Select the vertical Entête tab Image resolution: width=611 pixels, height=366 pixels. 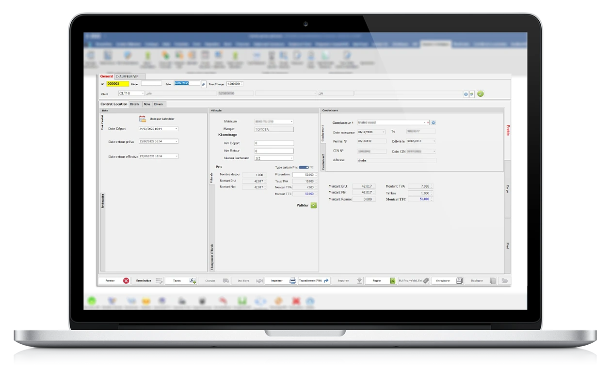coord(508,130)
